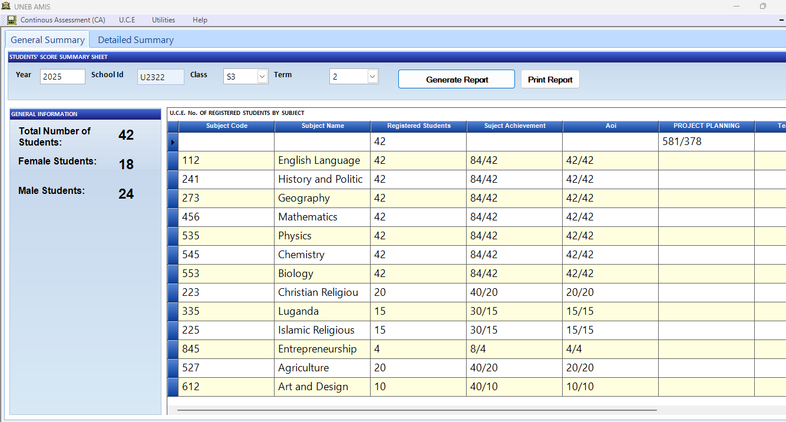Click the School Id field

coord(160,76)
